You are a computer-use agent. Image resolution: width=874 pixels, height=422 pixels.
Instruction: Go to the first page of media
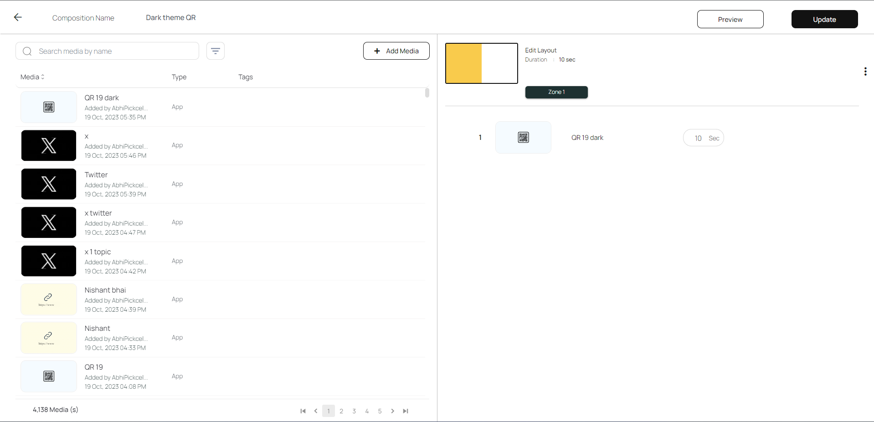(303, 411)
